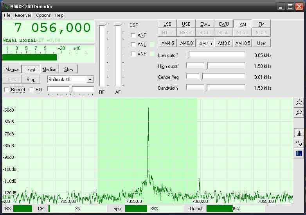Choose the User filter preset
Viewport: 306px width, 215px height.
[x=261, y=43]
